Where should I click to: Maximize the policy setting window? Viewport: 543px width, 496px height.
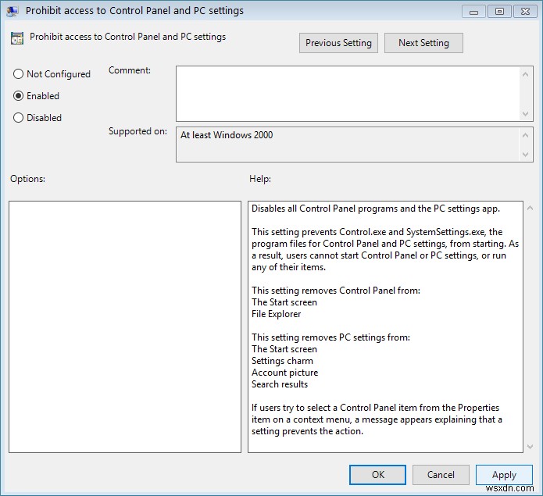click(x=500, y=11)
